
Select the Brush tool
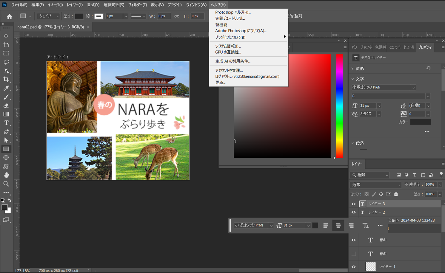click(x=6, y=97)
